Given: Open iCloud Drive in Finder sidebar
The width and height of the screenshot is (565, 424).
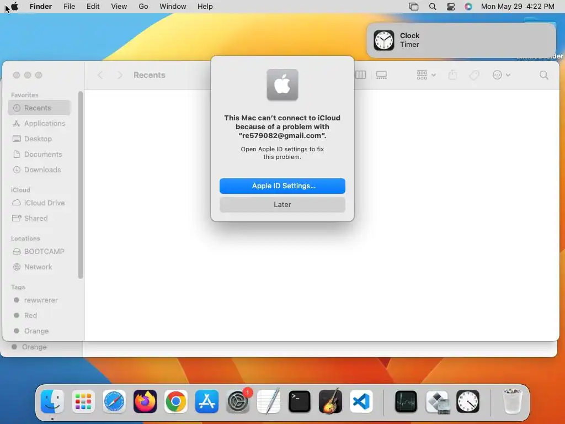Looking at the screenshot, I should (39, 203).
